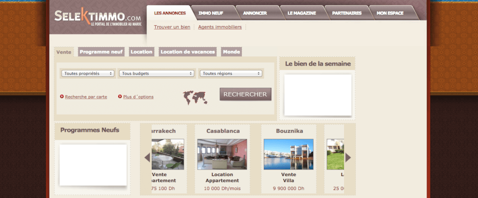Image resolution: width=478 pixels, height=198 pixels.
Task: Open the Les Annonces main tab
Action: click(x=170, y=13)
